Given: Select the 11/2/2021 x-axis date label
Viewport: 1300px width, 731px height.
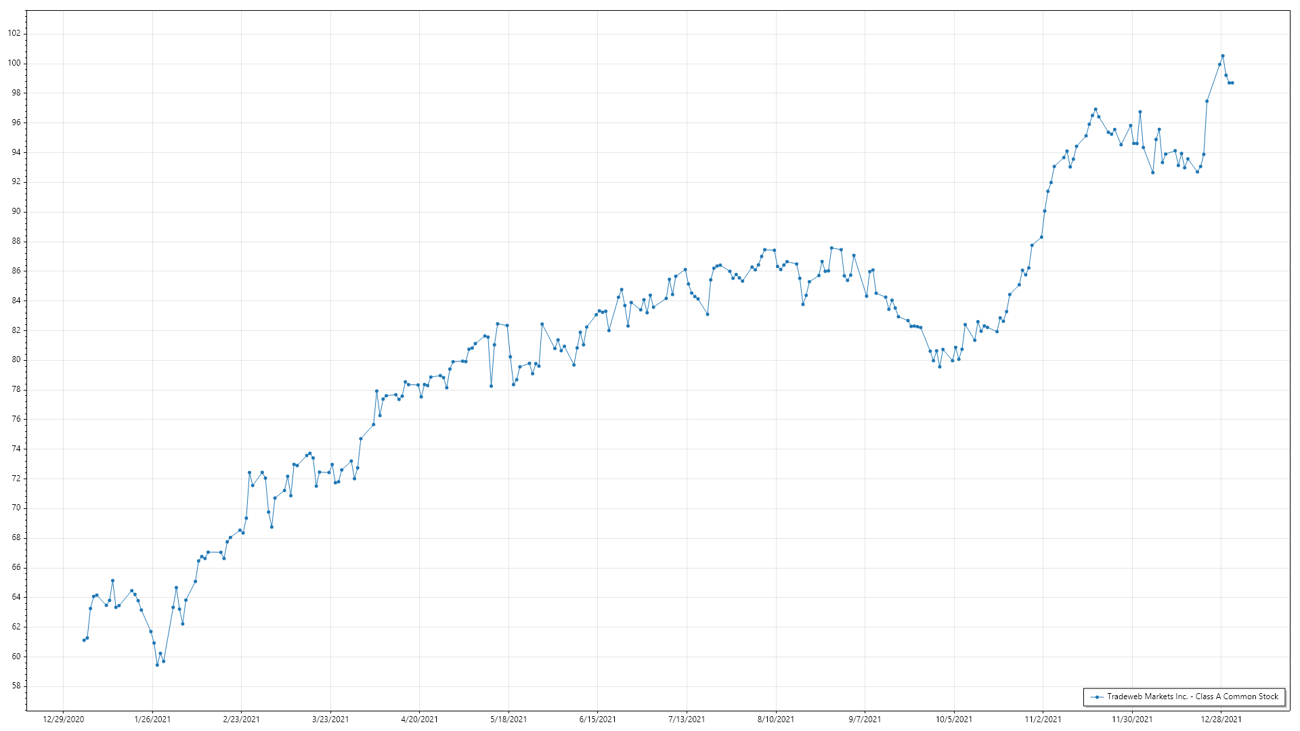Looking at the screenshot, I should click(1043, 719).
